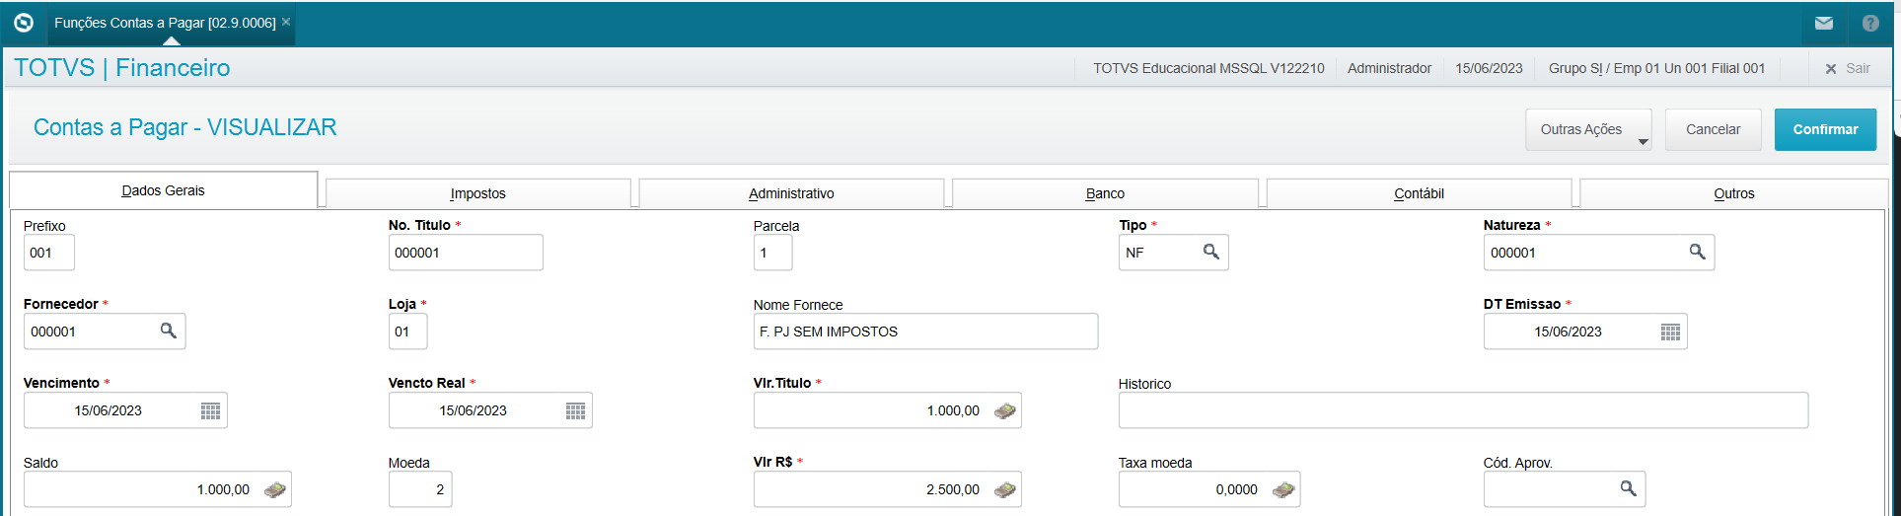Open the Natureza search magnifier
This screenshot has width=1901, height=516.
pos(1697,253)
